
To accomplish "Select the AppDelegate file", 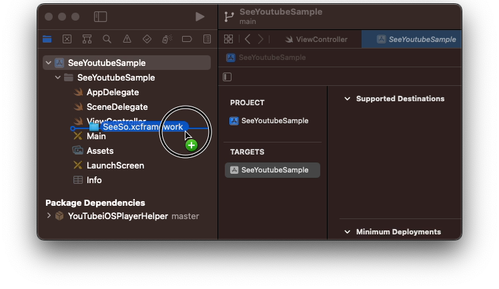I will tap(113, 93).
